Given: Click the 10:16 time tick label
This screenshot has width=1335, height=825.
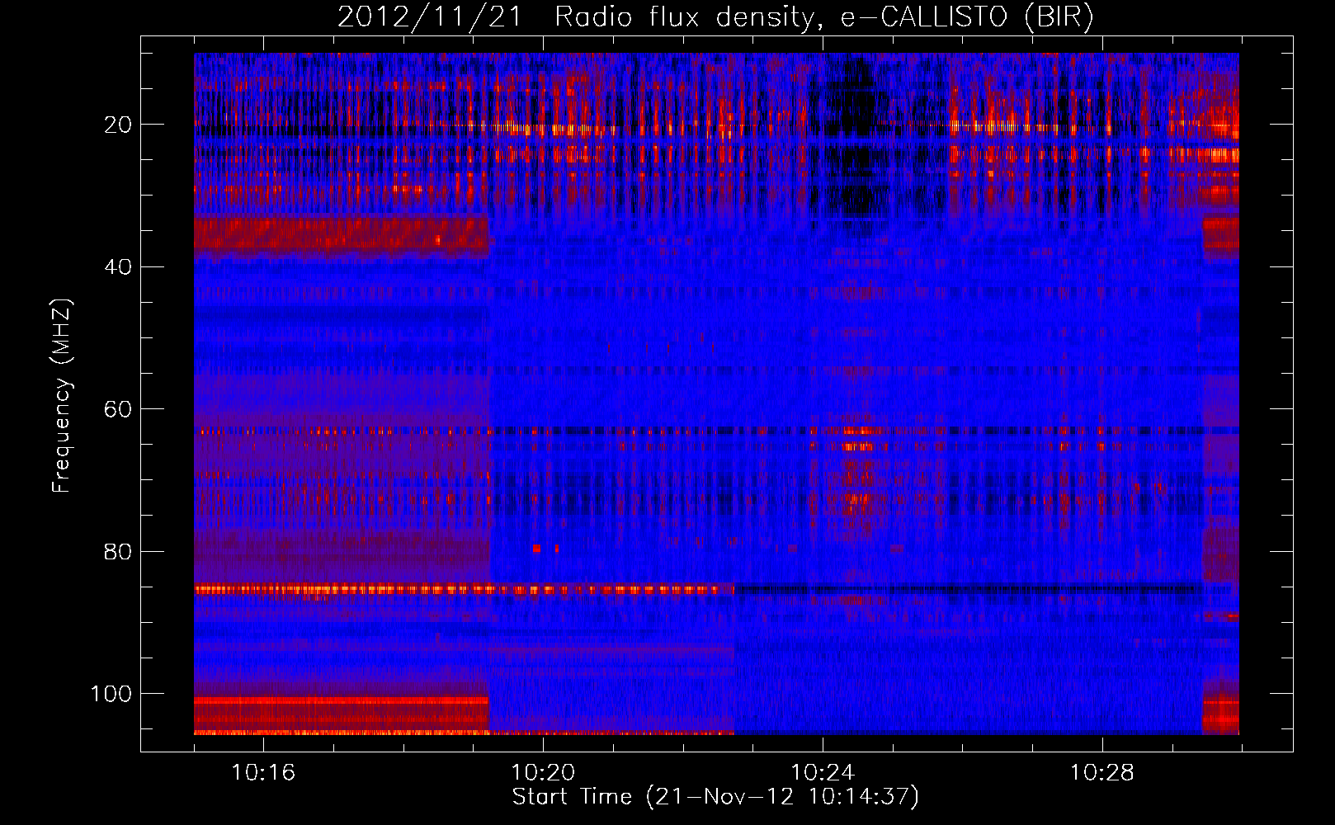Looking at the screenshot, I should (x=263, y=773).
